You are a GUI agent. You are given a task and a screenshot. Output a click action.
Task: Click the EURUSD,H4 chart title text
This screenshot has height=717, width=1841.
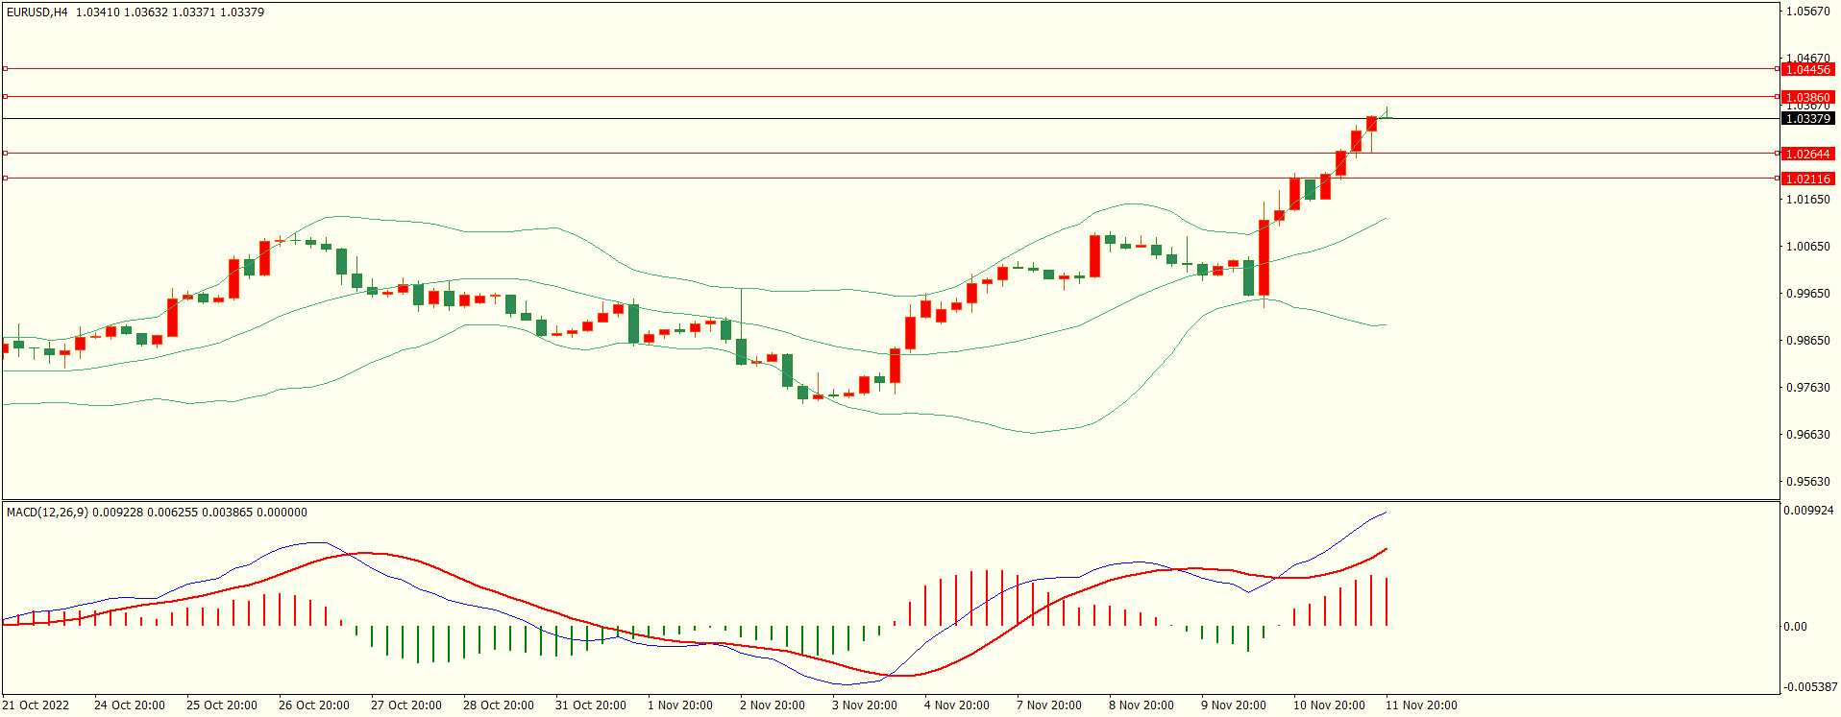(x=37, y=12)
